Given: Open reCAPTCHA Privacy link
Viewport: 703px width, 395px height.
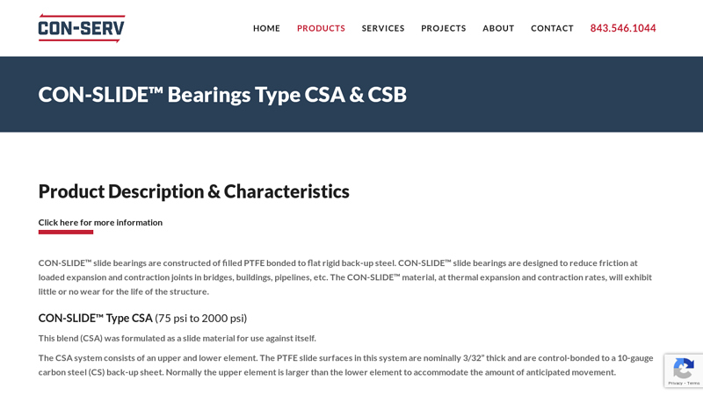Looking at the screenshot, I should (x=673, y=383).
